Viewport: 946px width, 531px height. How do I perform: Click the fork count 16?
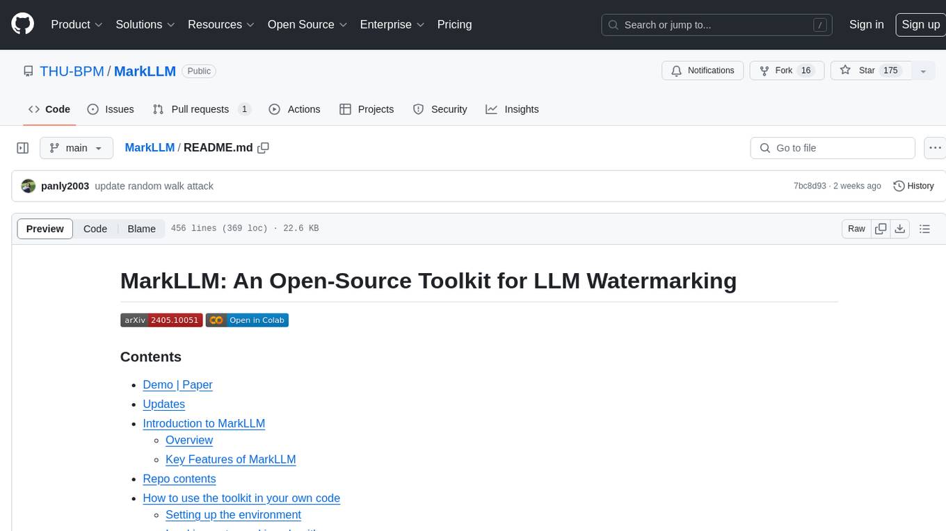pyautogui.click(x=806, y=71)
